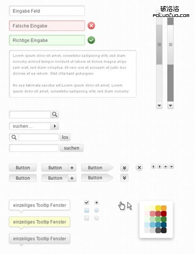The image size is (195, 254).
Task: Click the magnifier icon on the first search box
Action: point(55,115)
